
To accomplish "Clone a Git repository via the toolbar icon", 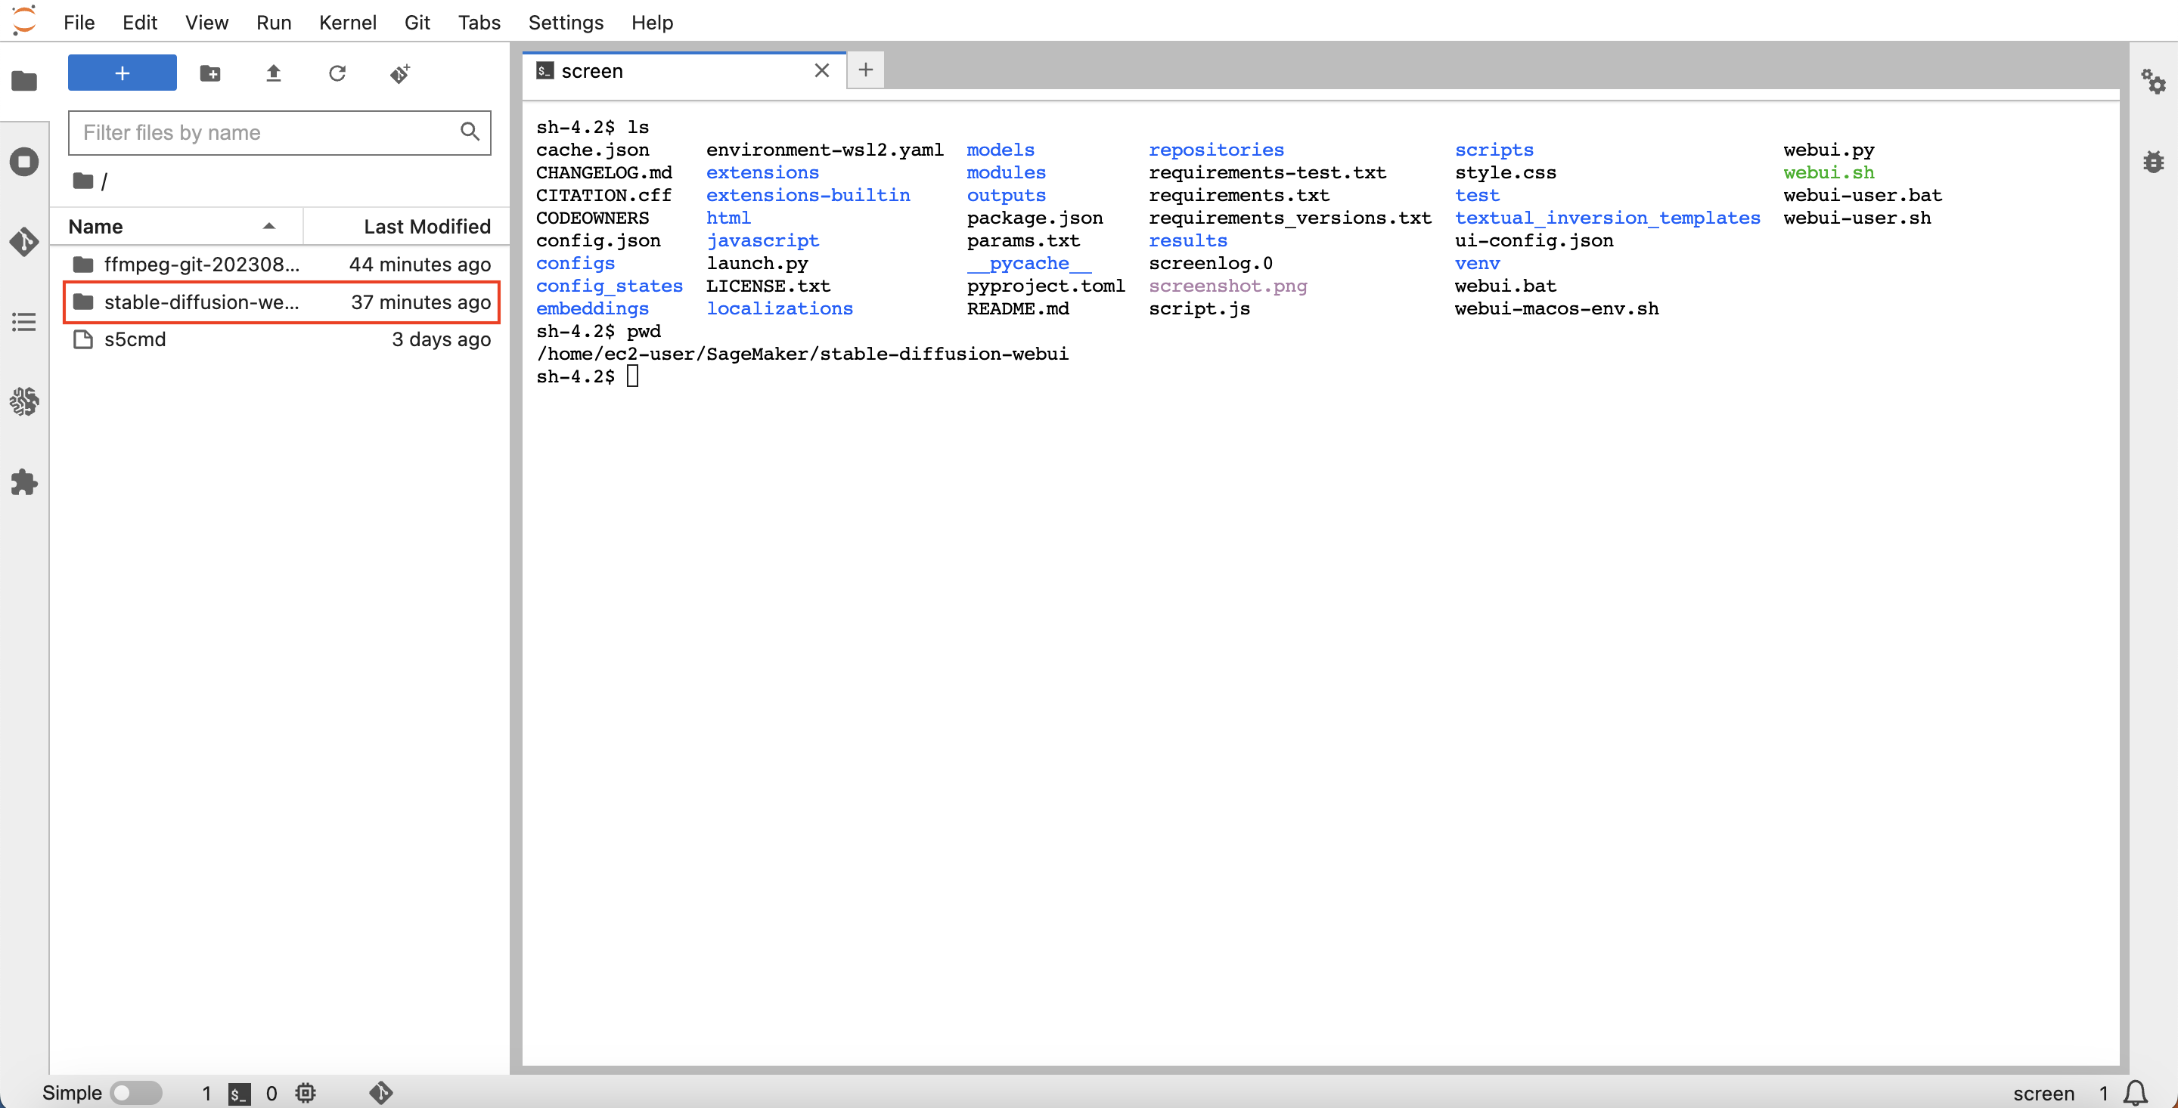I will (400, 73).
